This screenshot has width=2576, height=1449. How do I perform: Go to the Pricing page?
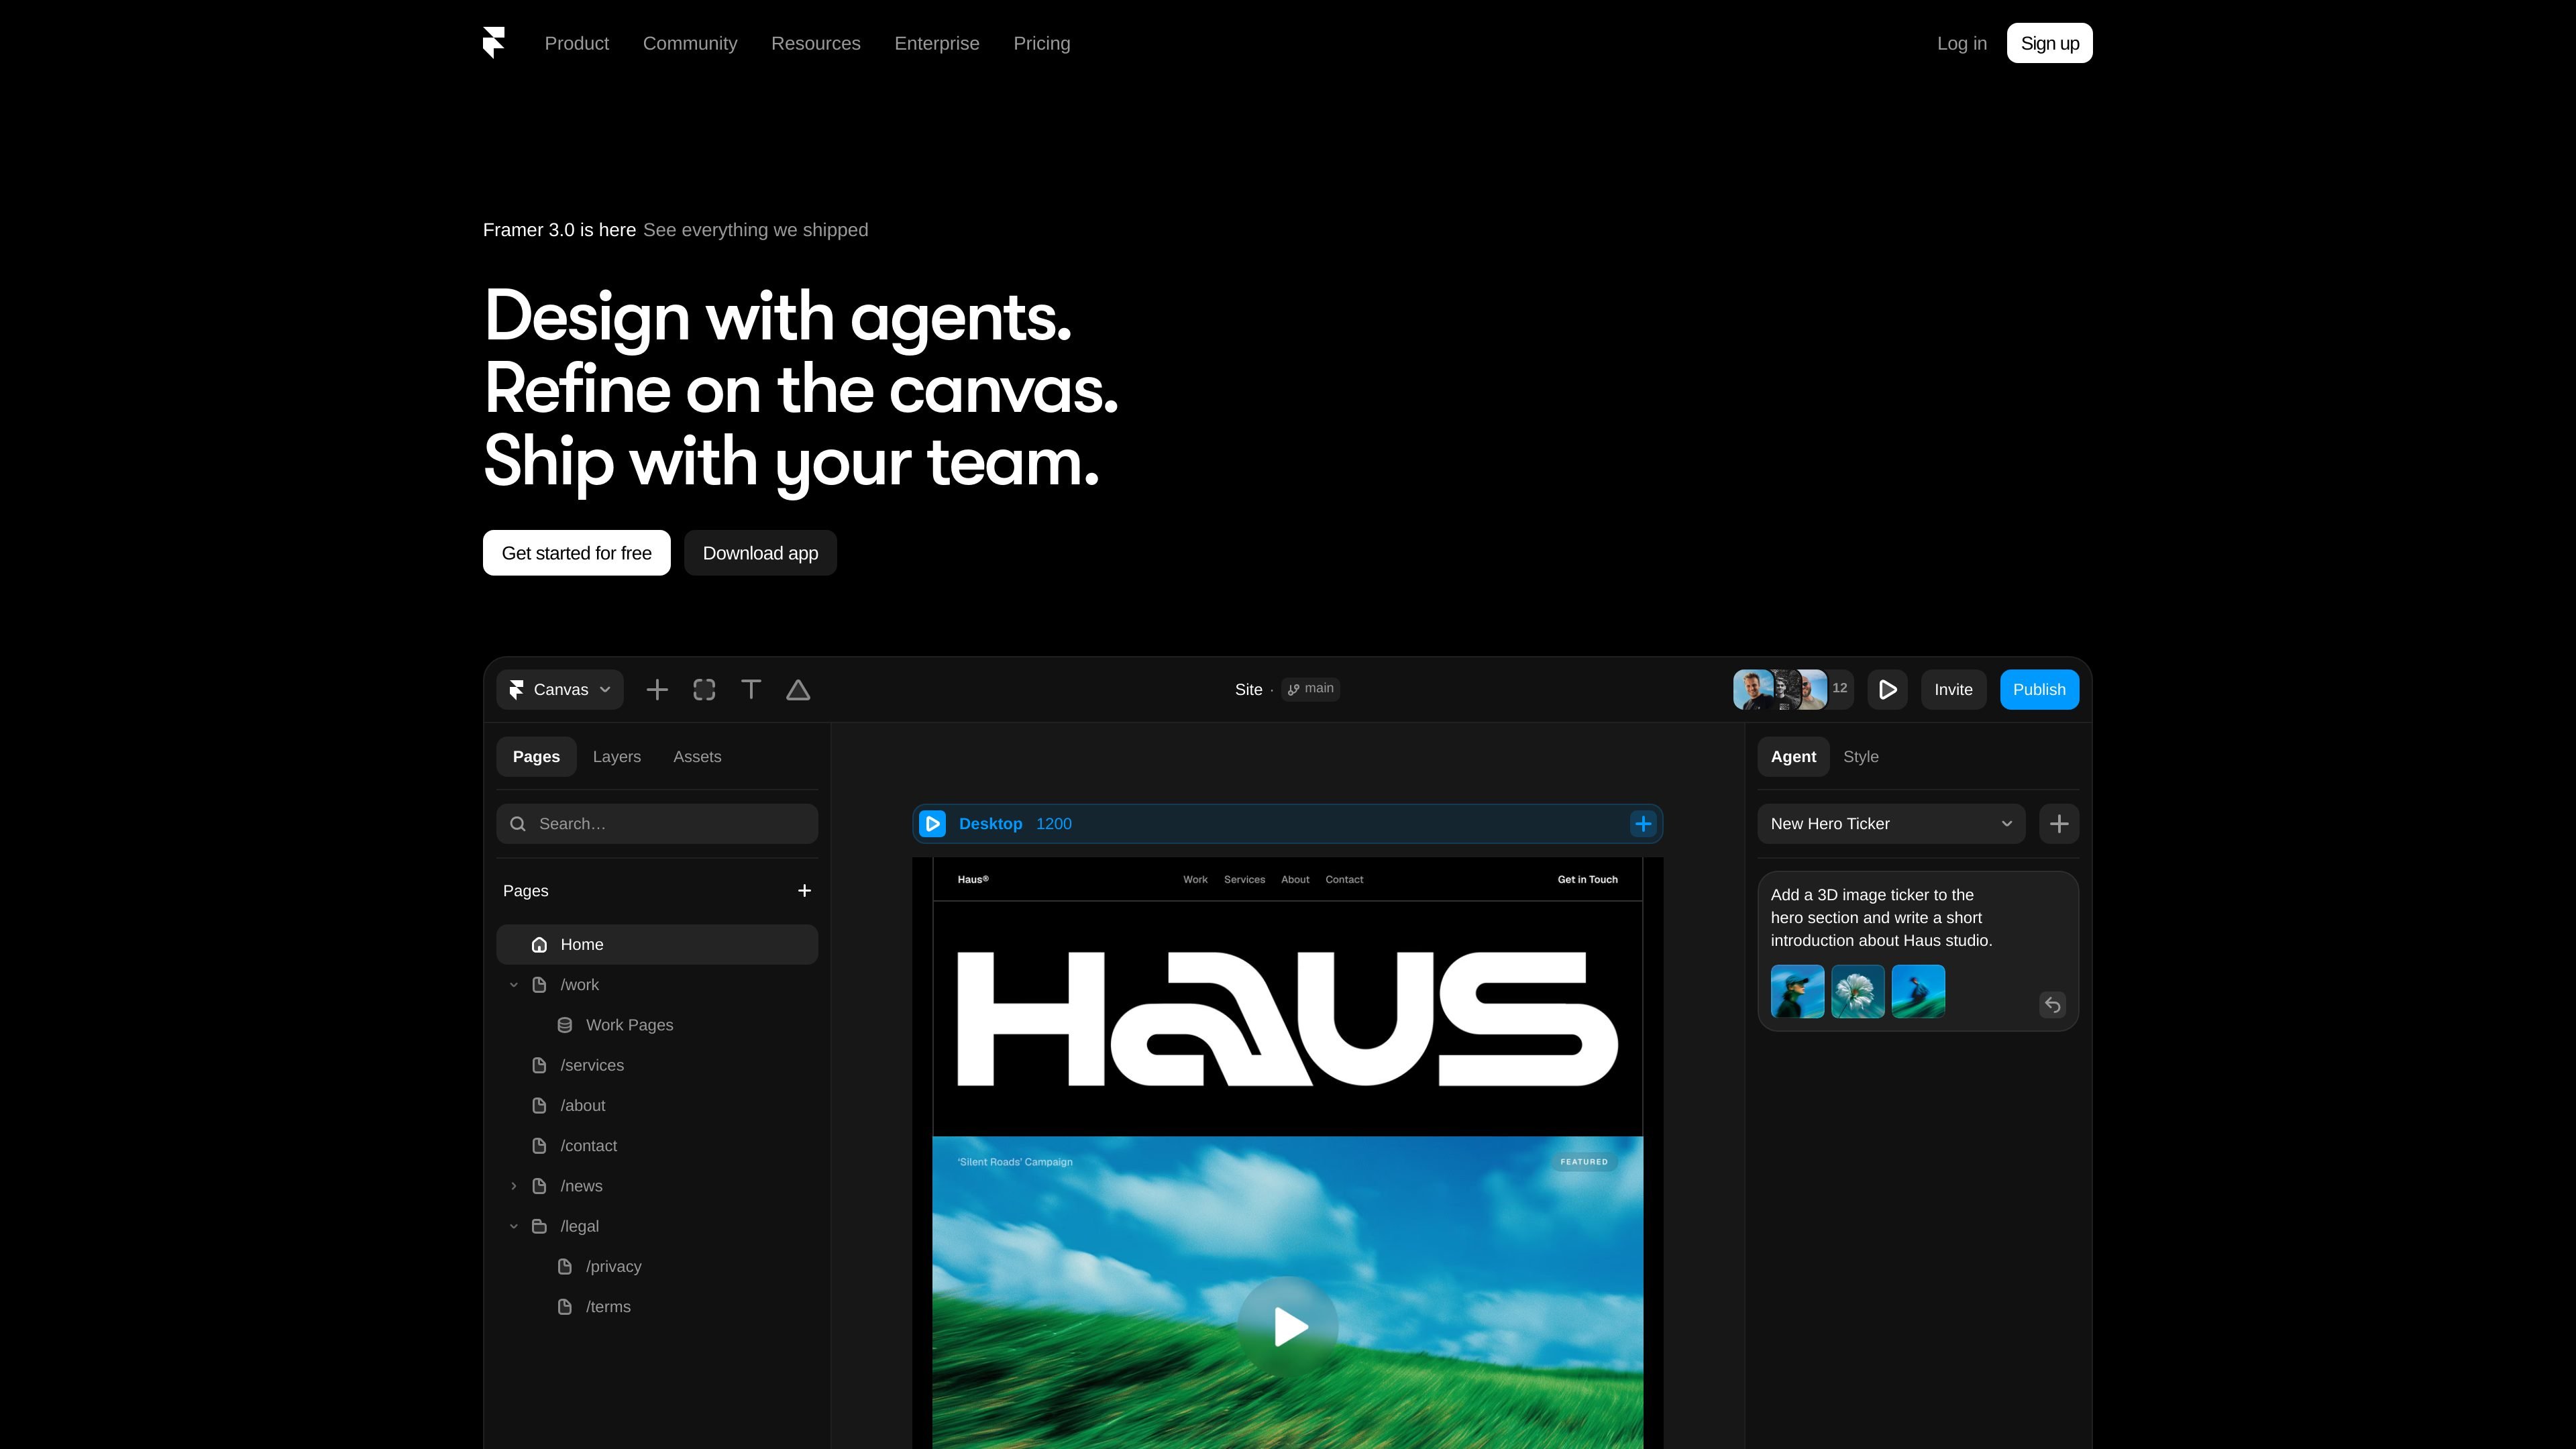point(1042,43)
